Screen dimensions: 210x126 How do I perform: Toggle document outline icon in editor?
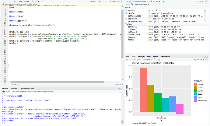121,2
